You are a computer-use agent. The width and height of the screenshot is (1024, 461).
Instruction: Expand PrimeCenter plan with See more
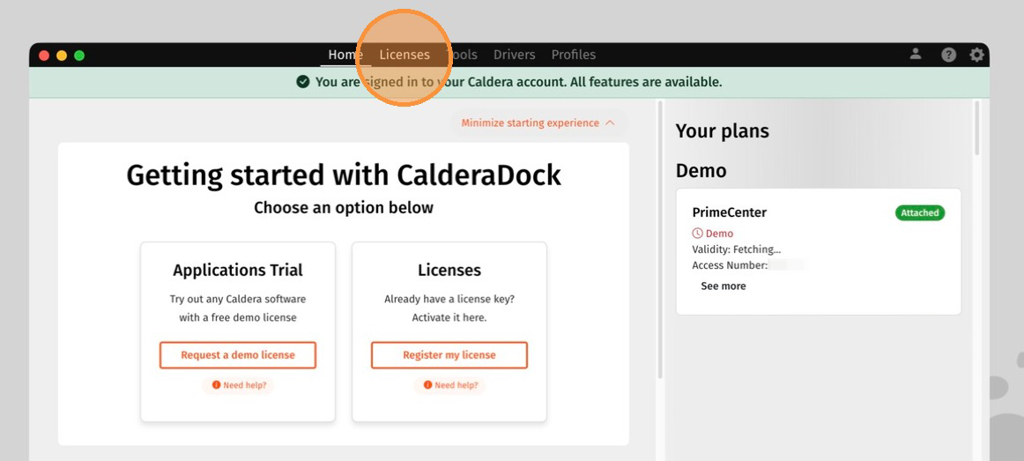723,286
